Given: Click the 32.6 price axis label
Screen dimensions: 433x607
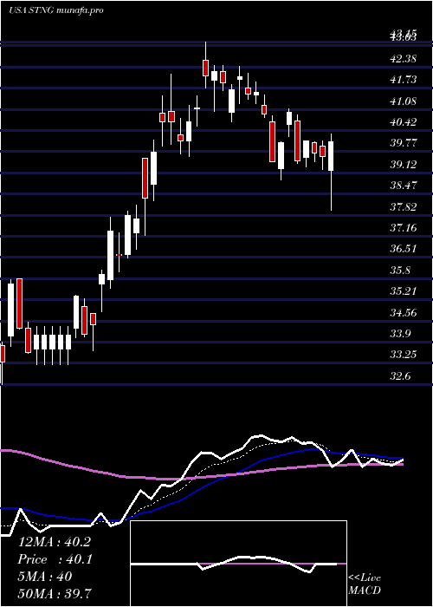Looking at the screenshot, I should click(x=400, y=375).
